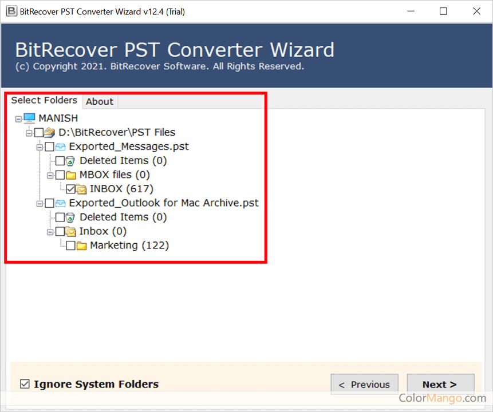This screenshot has width=493, height=412.
Task: Click the Inbox (0) envelope folder icon
Action: [x=71, y=232]
